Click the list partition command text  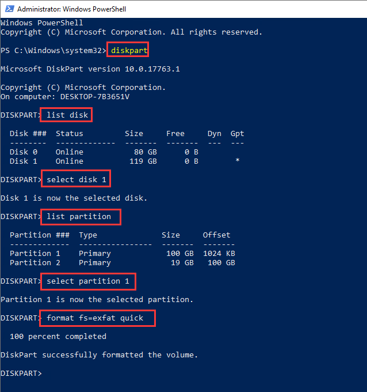(81, 217)
